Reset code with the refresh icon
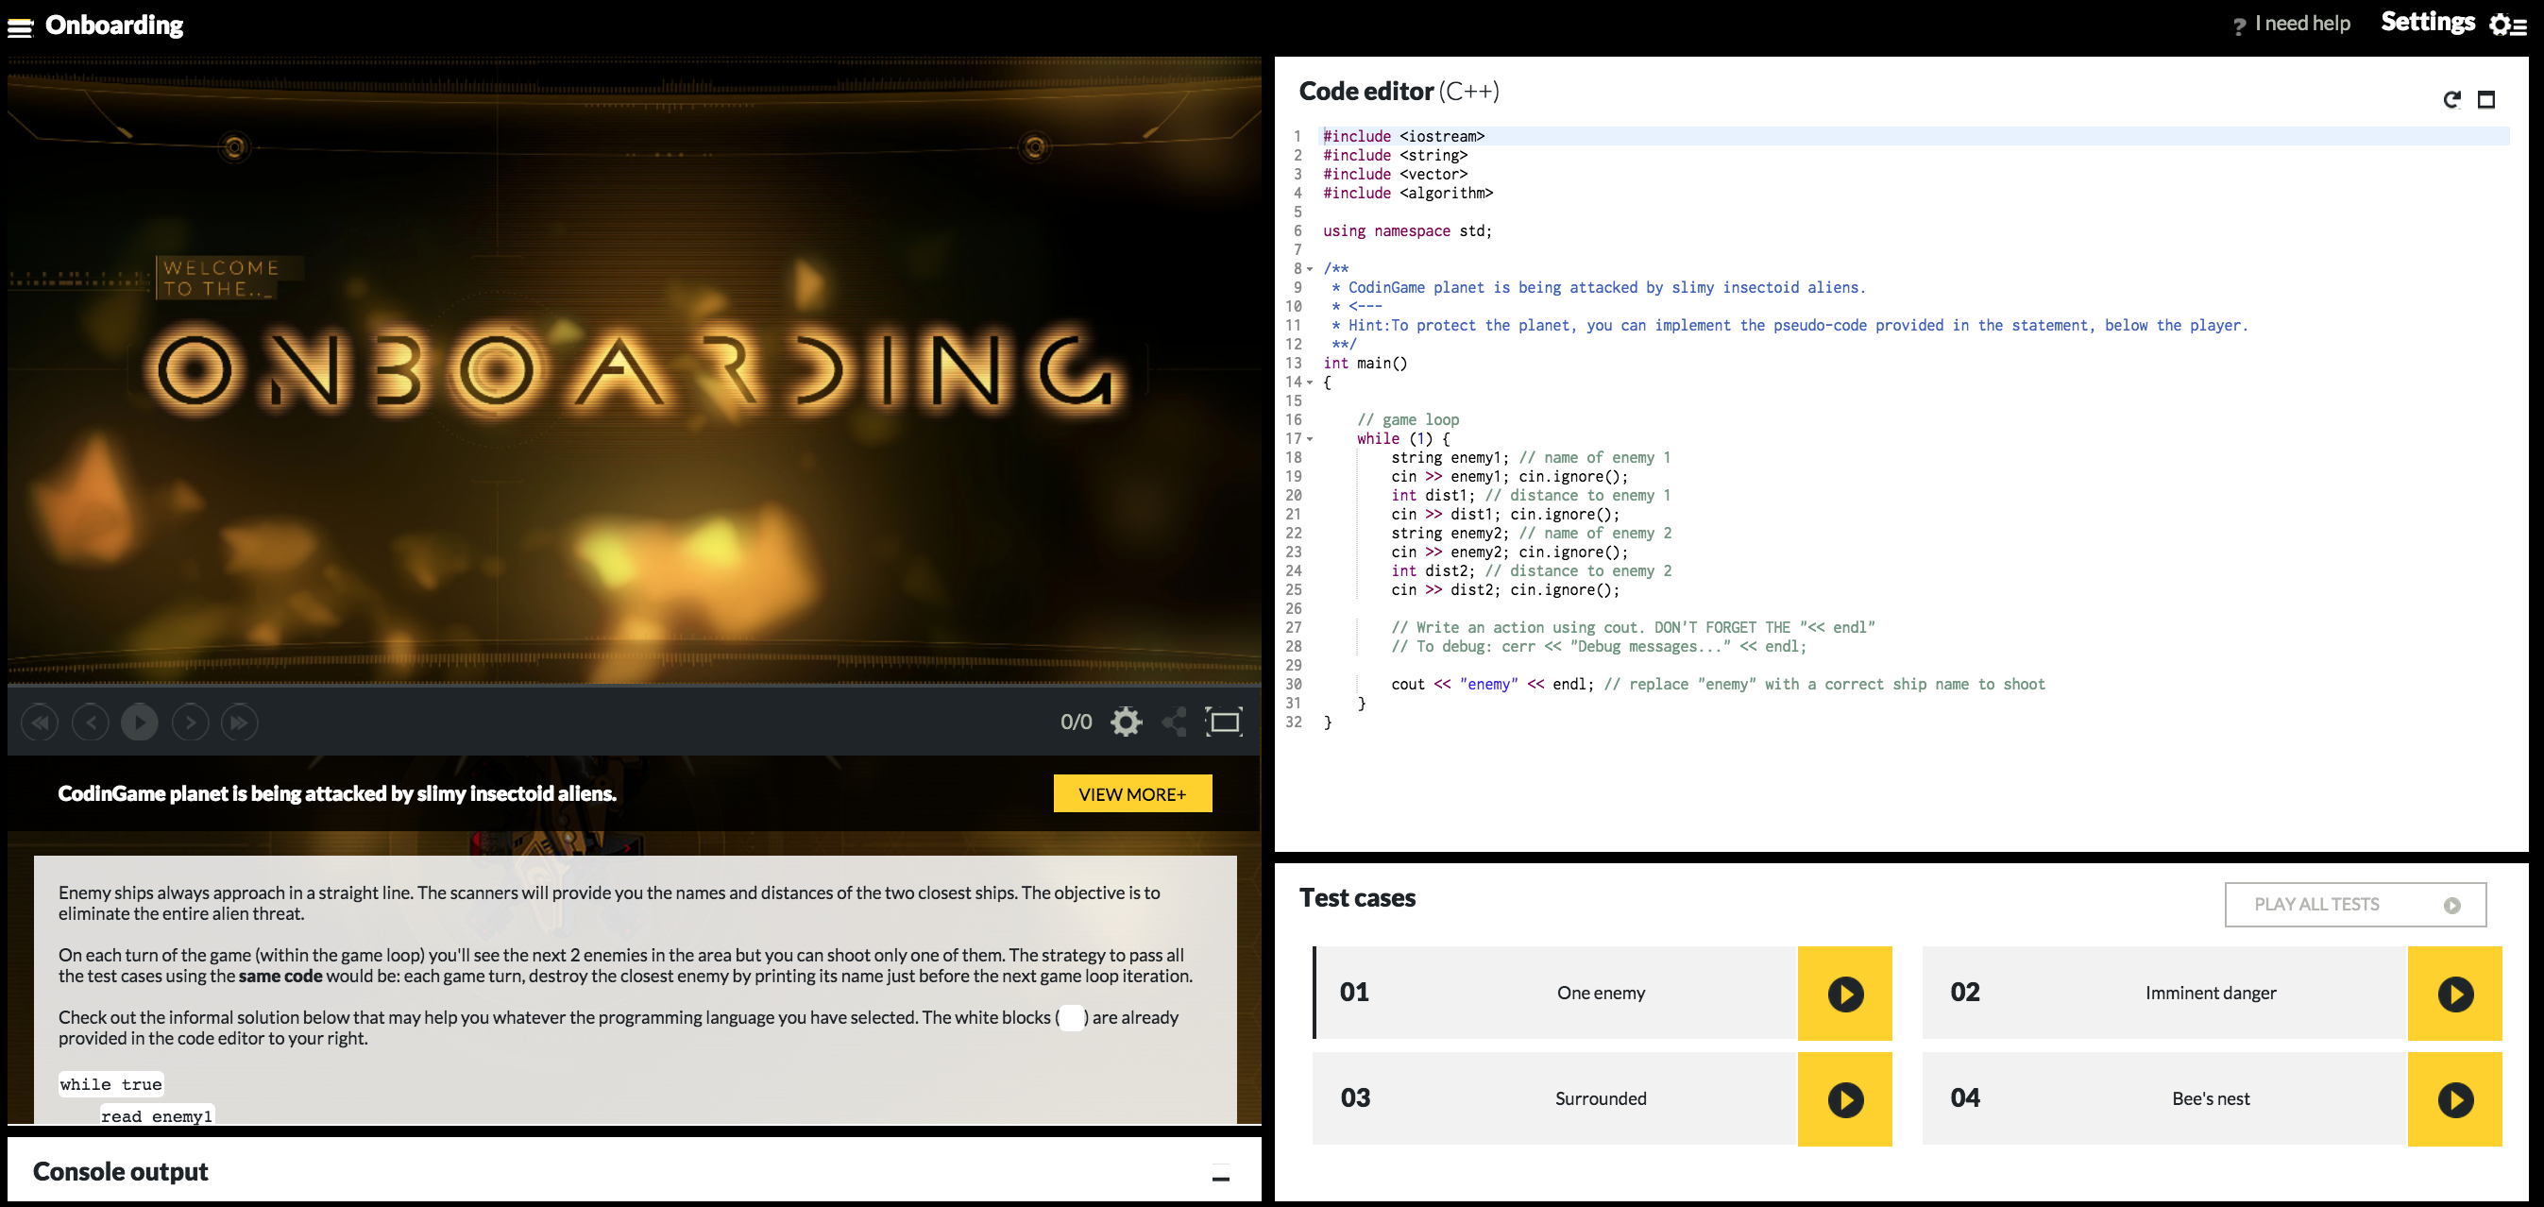 pyautogui.click(x=2451, y=99)
